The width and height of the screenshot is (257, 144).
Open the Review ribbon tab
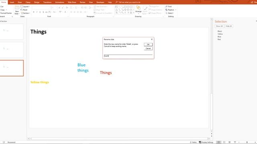pos(82,2)
